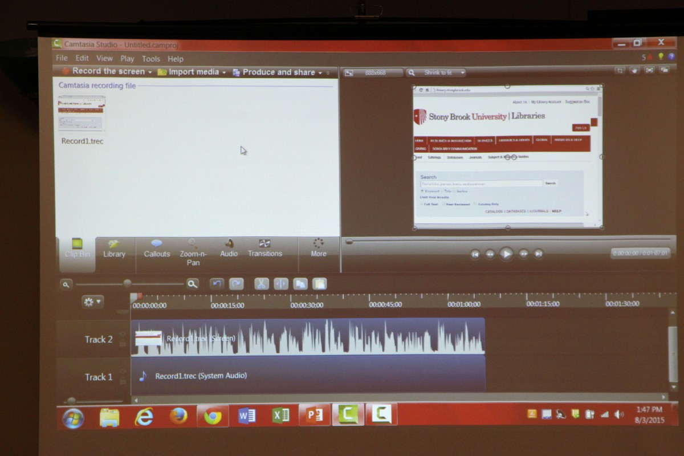This screenshot has height=456, width=684.
Task: Open Microsoft Word from taskbar
Action: (246, 416)
